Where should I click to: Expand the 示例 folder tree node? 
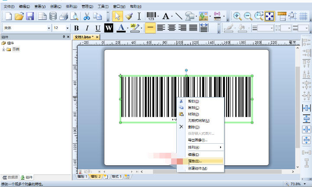pyautogui.click(x=4, y=49)
